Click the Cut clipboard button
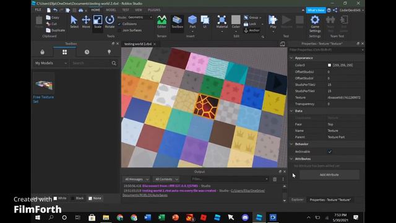The height and width of the screenshot is (223, 396). (x=51, y=24)
